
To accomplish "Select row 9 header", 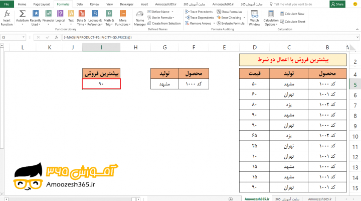I will tap(355, 126).
